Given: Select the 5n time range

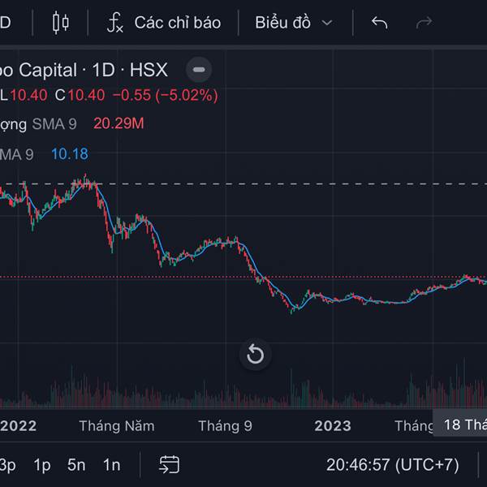Looking at the screenshot, I should pyautogui.click(x=76, y=465).
